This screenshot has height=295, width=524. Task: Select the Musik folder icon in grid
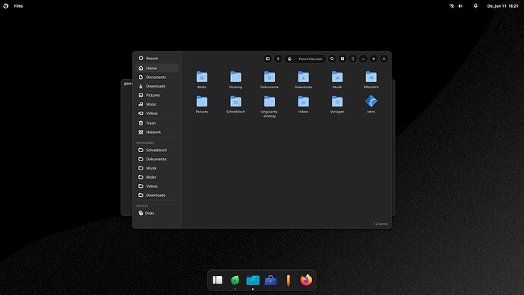[x=337, y=77]
